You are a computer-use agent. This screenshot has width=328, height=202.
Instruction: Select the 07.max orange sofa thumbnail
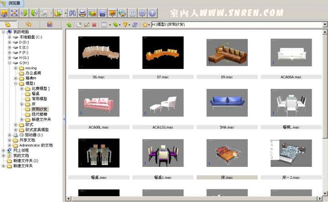tap(163, 52)
